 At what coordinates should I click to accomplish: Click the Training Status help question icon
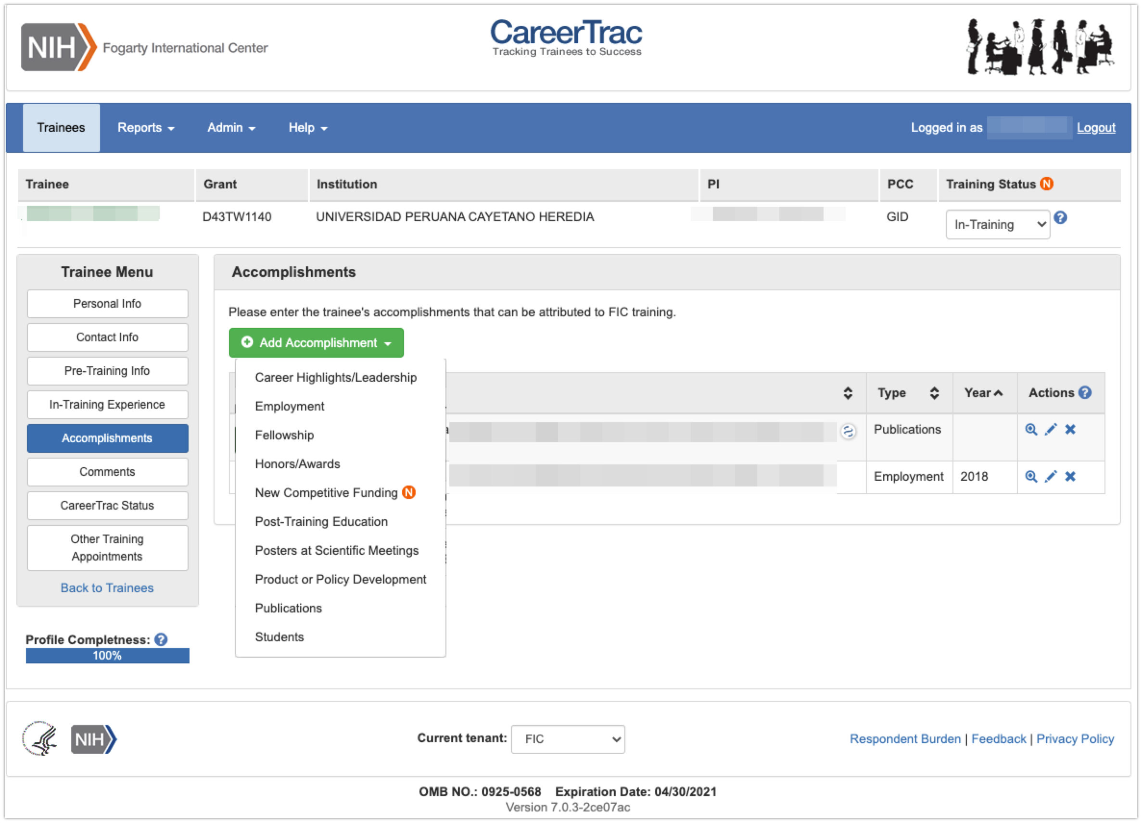[1060, 218]
